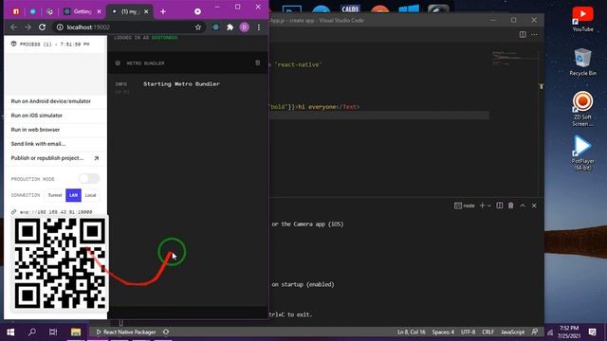This screenshot has width=607, height=341.
Task: Change Spaces: 4 indentation setting
Action: click(x=443, y=332)
